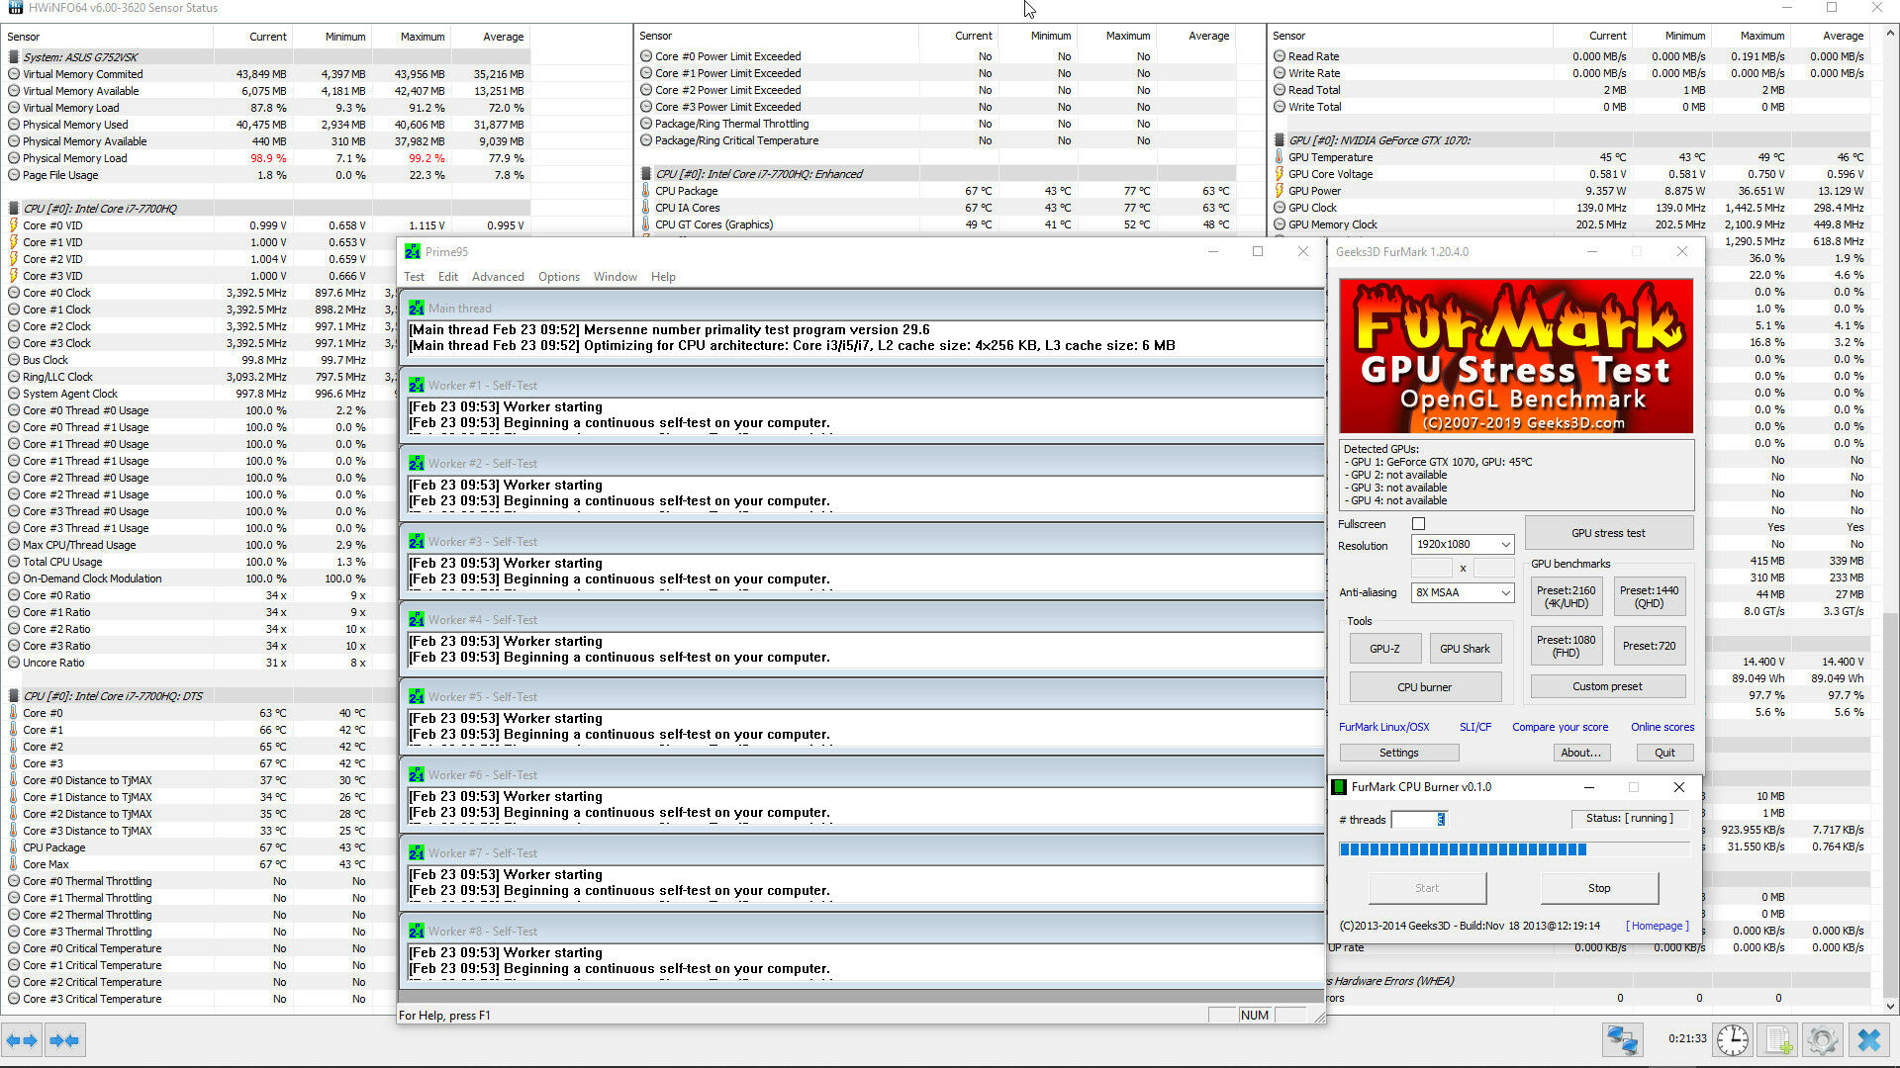Click the CPU Burner running progress bar
Viewport: 1900px width, 1068px height.
[1512, 849]
